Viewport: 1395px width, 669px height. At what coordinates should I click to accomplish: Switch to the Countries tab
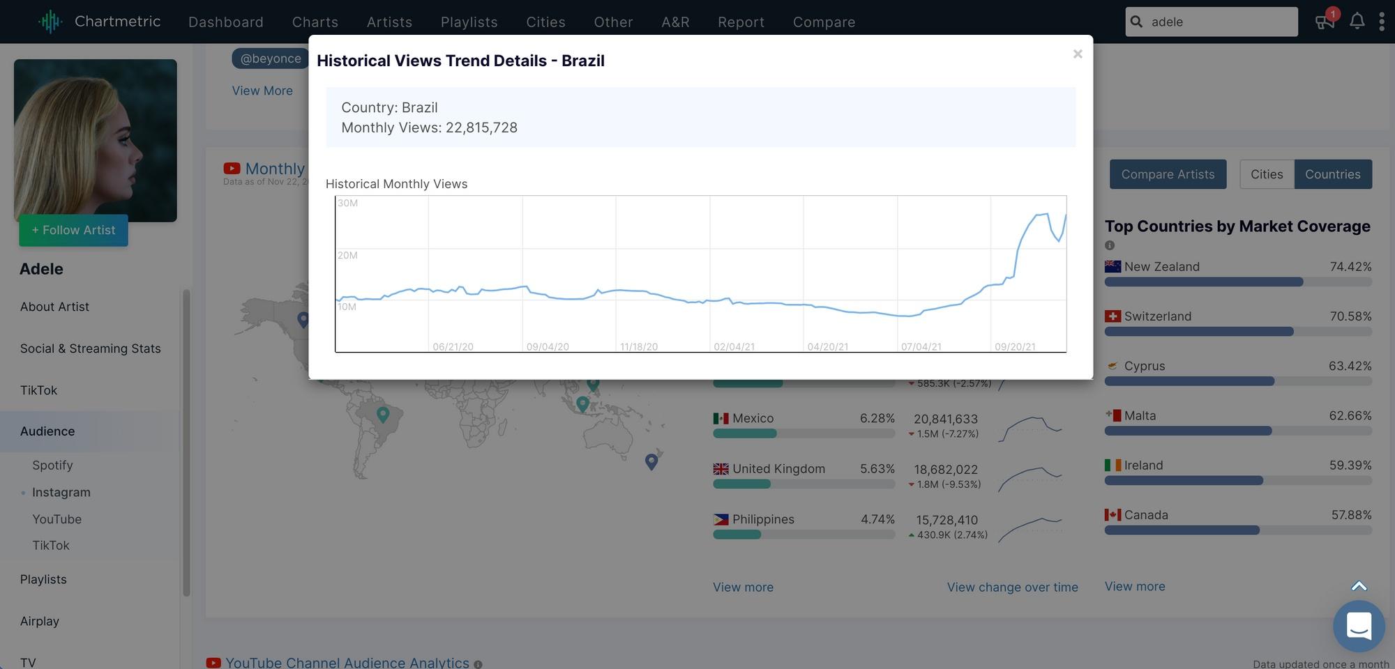1333,174
